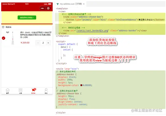Click the quantity field showing 2
Image resolution: width=166 pixels, height=116 pixels.
(x=43, y=43)
